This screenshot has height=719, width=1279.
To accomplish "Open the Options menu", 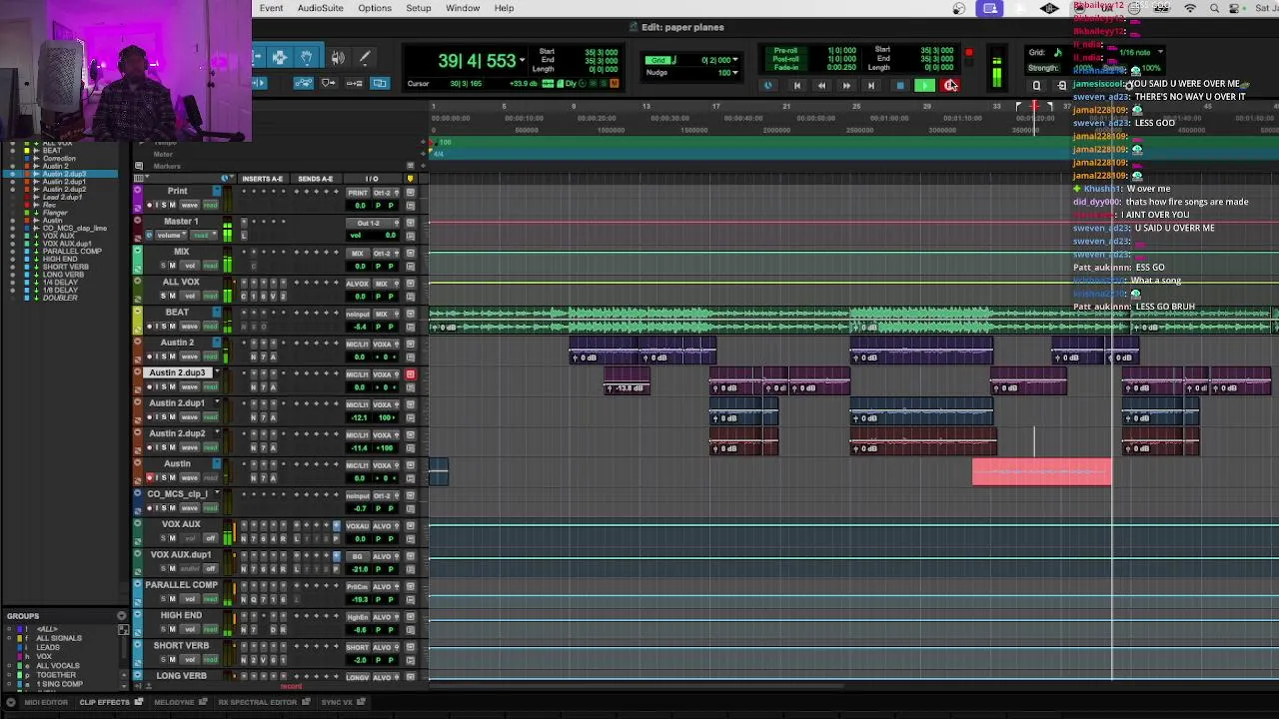I will pyautogui.click(x=375, y=8).
